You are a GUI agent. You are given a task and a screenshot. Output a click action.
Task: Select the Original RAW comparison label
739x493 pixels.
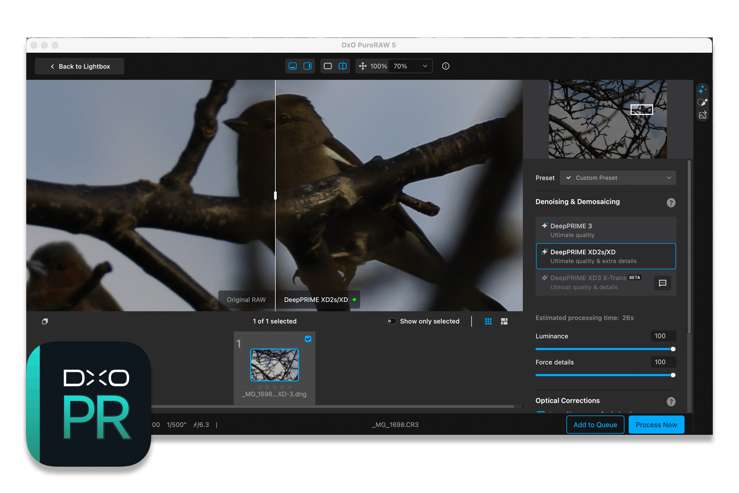pos(246,300)
